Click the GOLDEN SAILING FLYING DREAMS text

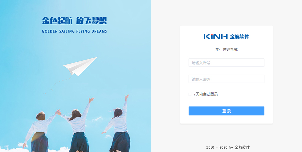[x=74, y=31]
